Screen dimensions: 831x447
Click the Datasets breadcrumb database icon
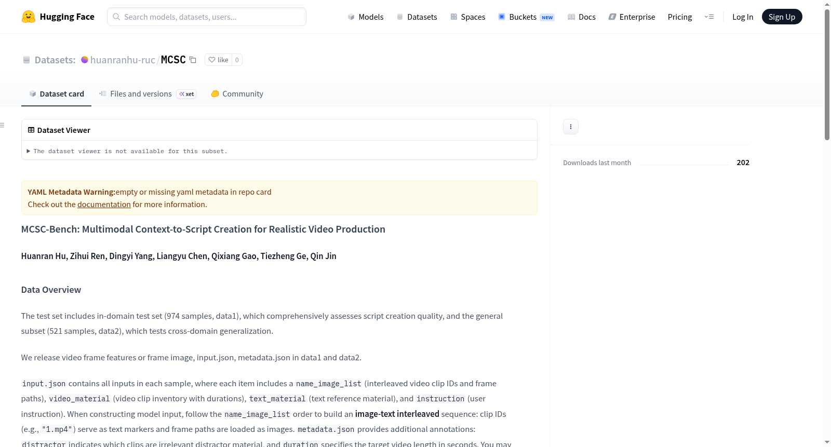pyautogui.click(x=26, y=60)
